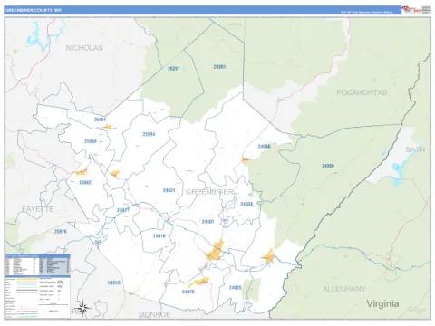Click ZIP code label 25962

point(85,182)
